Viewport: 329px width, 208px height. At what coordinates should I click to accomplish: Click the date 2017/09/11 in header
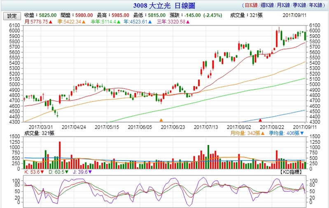[294, 15]
